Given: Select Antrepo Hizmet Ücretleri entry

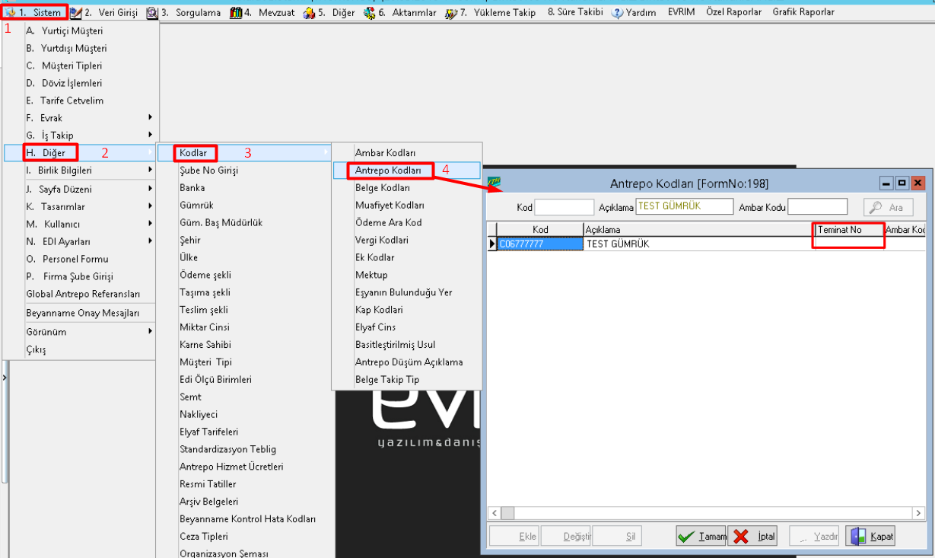Looking at the screenshot, I should (244, 467).
